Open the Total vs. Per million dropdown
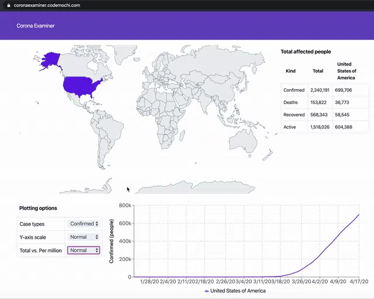The width and height of the screenshot is (374, 299). click(x=84, y=251)
